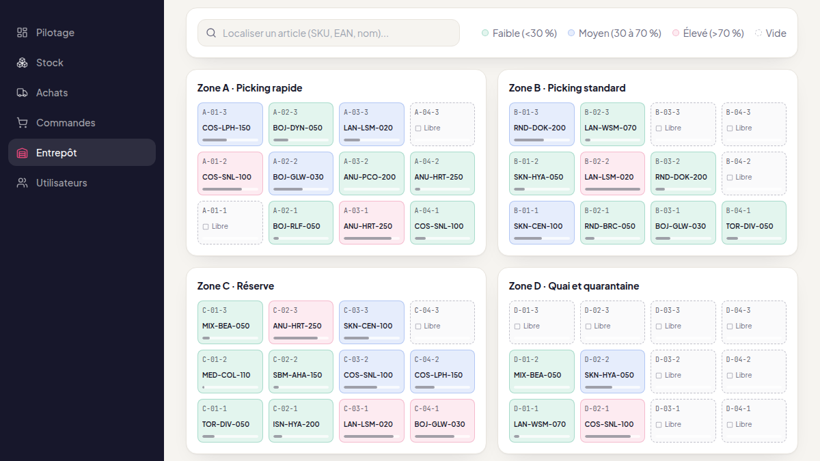Focus the article search field
The image size is (820, 461).
point(329,33)
